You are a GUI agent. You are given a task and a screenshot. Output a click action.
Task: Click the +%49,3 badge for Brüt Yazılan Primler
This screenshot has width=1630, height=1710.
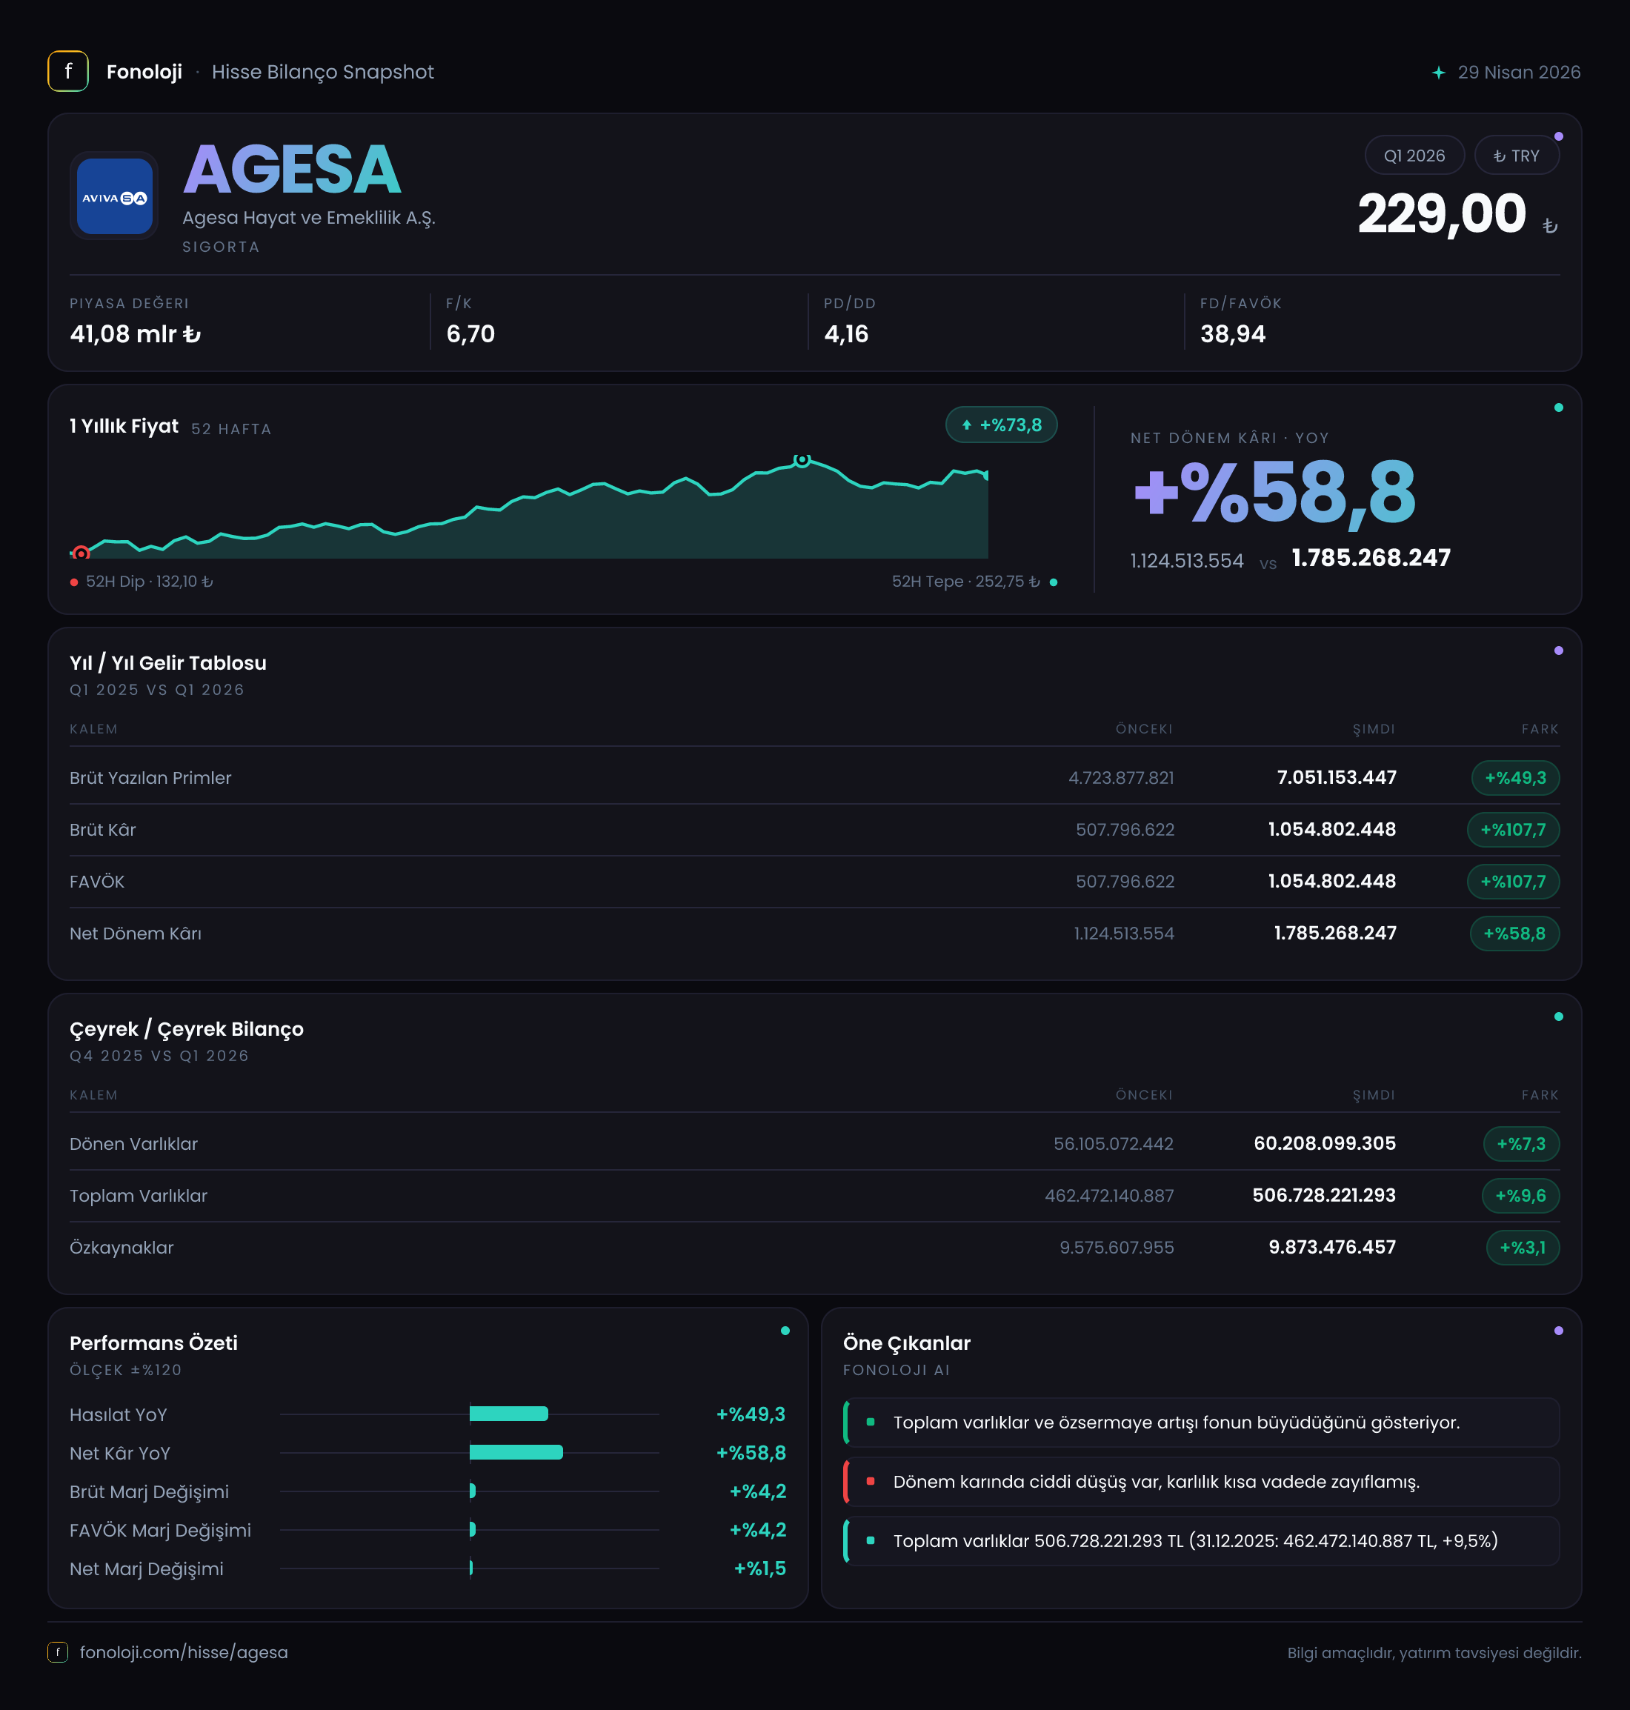click(x=1515, y=778)
